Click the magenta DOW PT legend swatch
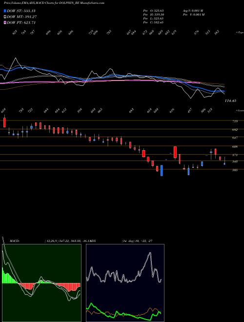 (x=5, y=22)
